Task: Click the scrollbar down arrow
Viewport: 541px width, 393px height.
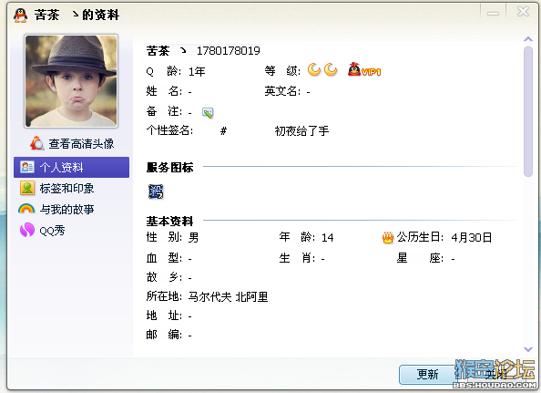Action: (528, 349)
